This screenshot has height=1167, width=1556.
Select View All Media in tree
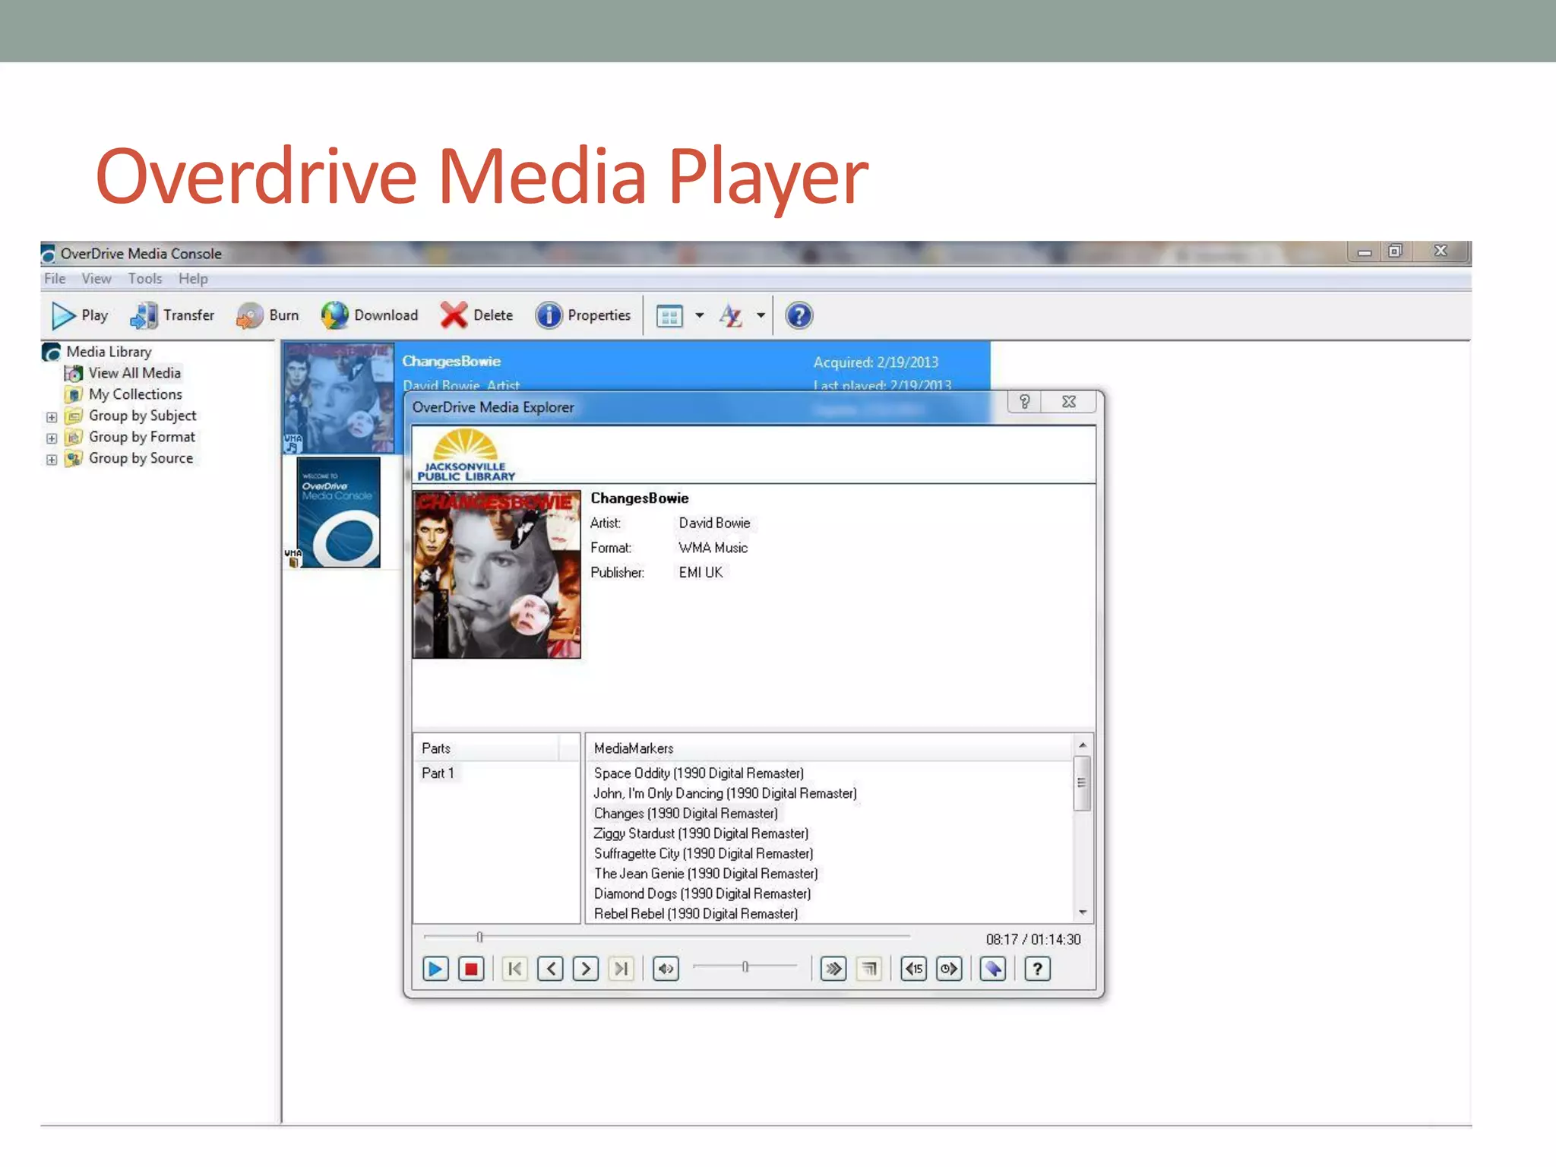(134, 373)
